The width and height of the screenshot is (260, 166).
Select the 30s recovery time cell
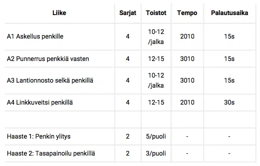tap(230, 102)
